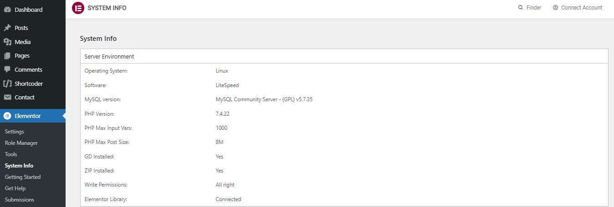Viewport: 614px width, 207px height.
Task: Click the Comments bubble icon
Action: 7,69
